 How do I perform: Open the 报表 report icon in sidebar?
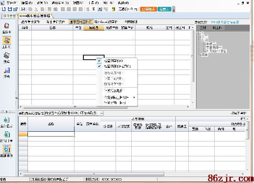pos(7,72)
